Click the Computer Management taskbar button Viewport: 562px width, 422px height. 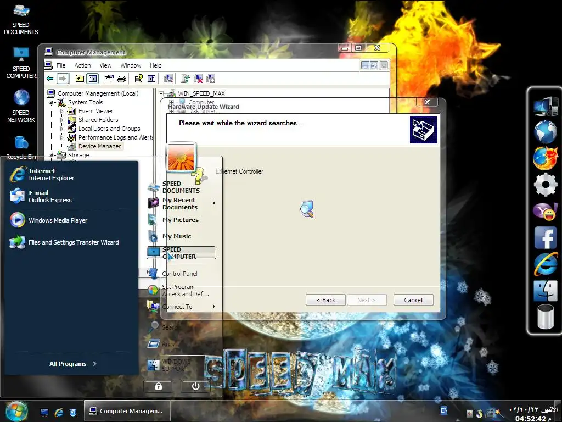click(x=127, y=411)
